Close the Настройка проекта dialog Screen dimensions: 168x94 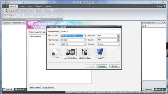point(119,26)
